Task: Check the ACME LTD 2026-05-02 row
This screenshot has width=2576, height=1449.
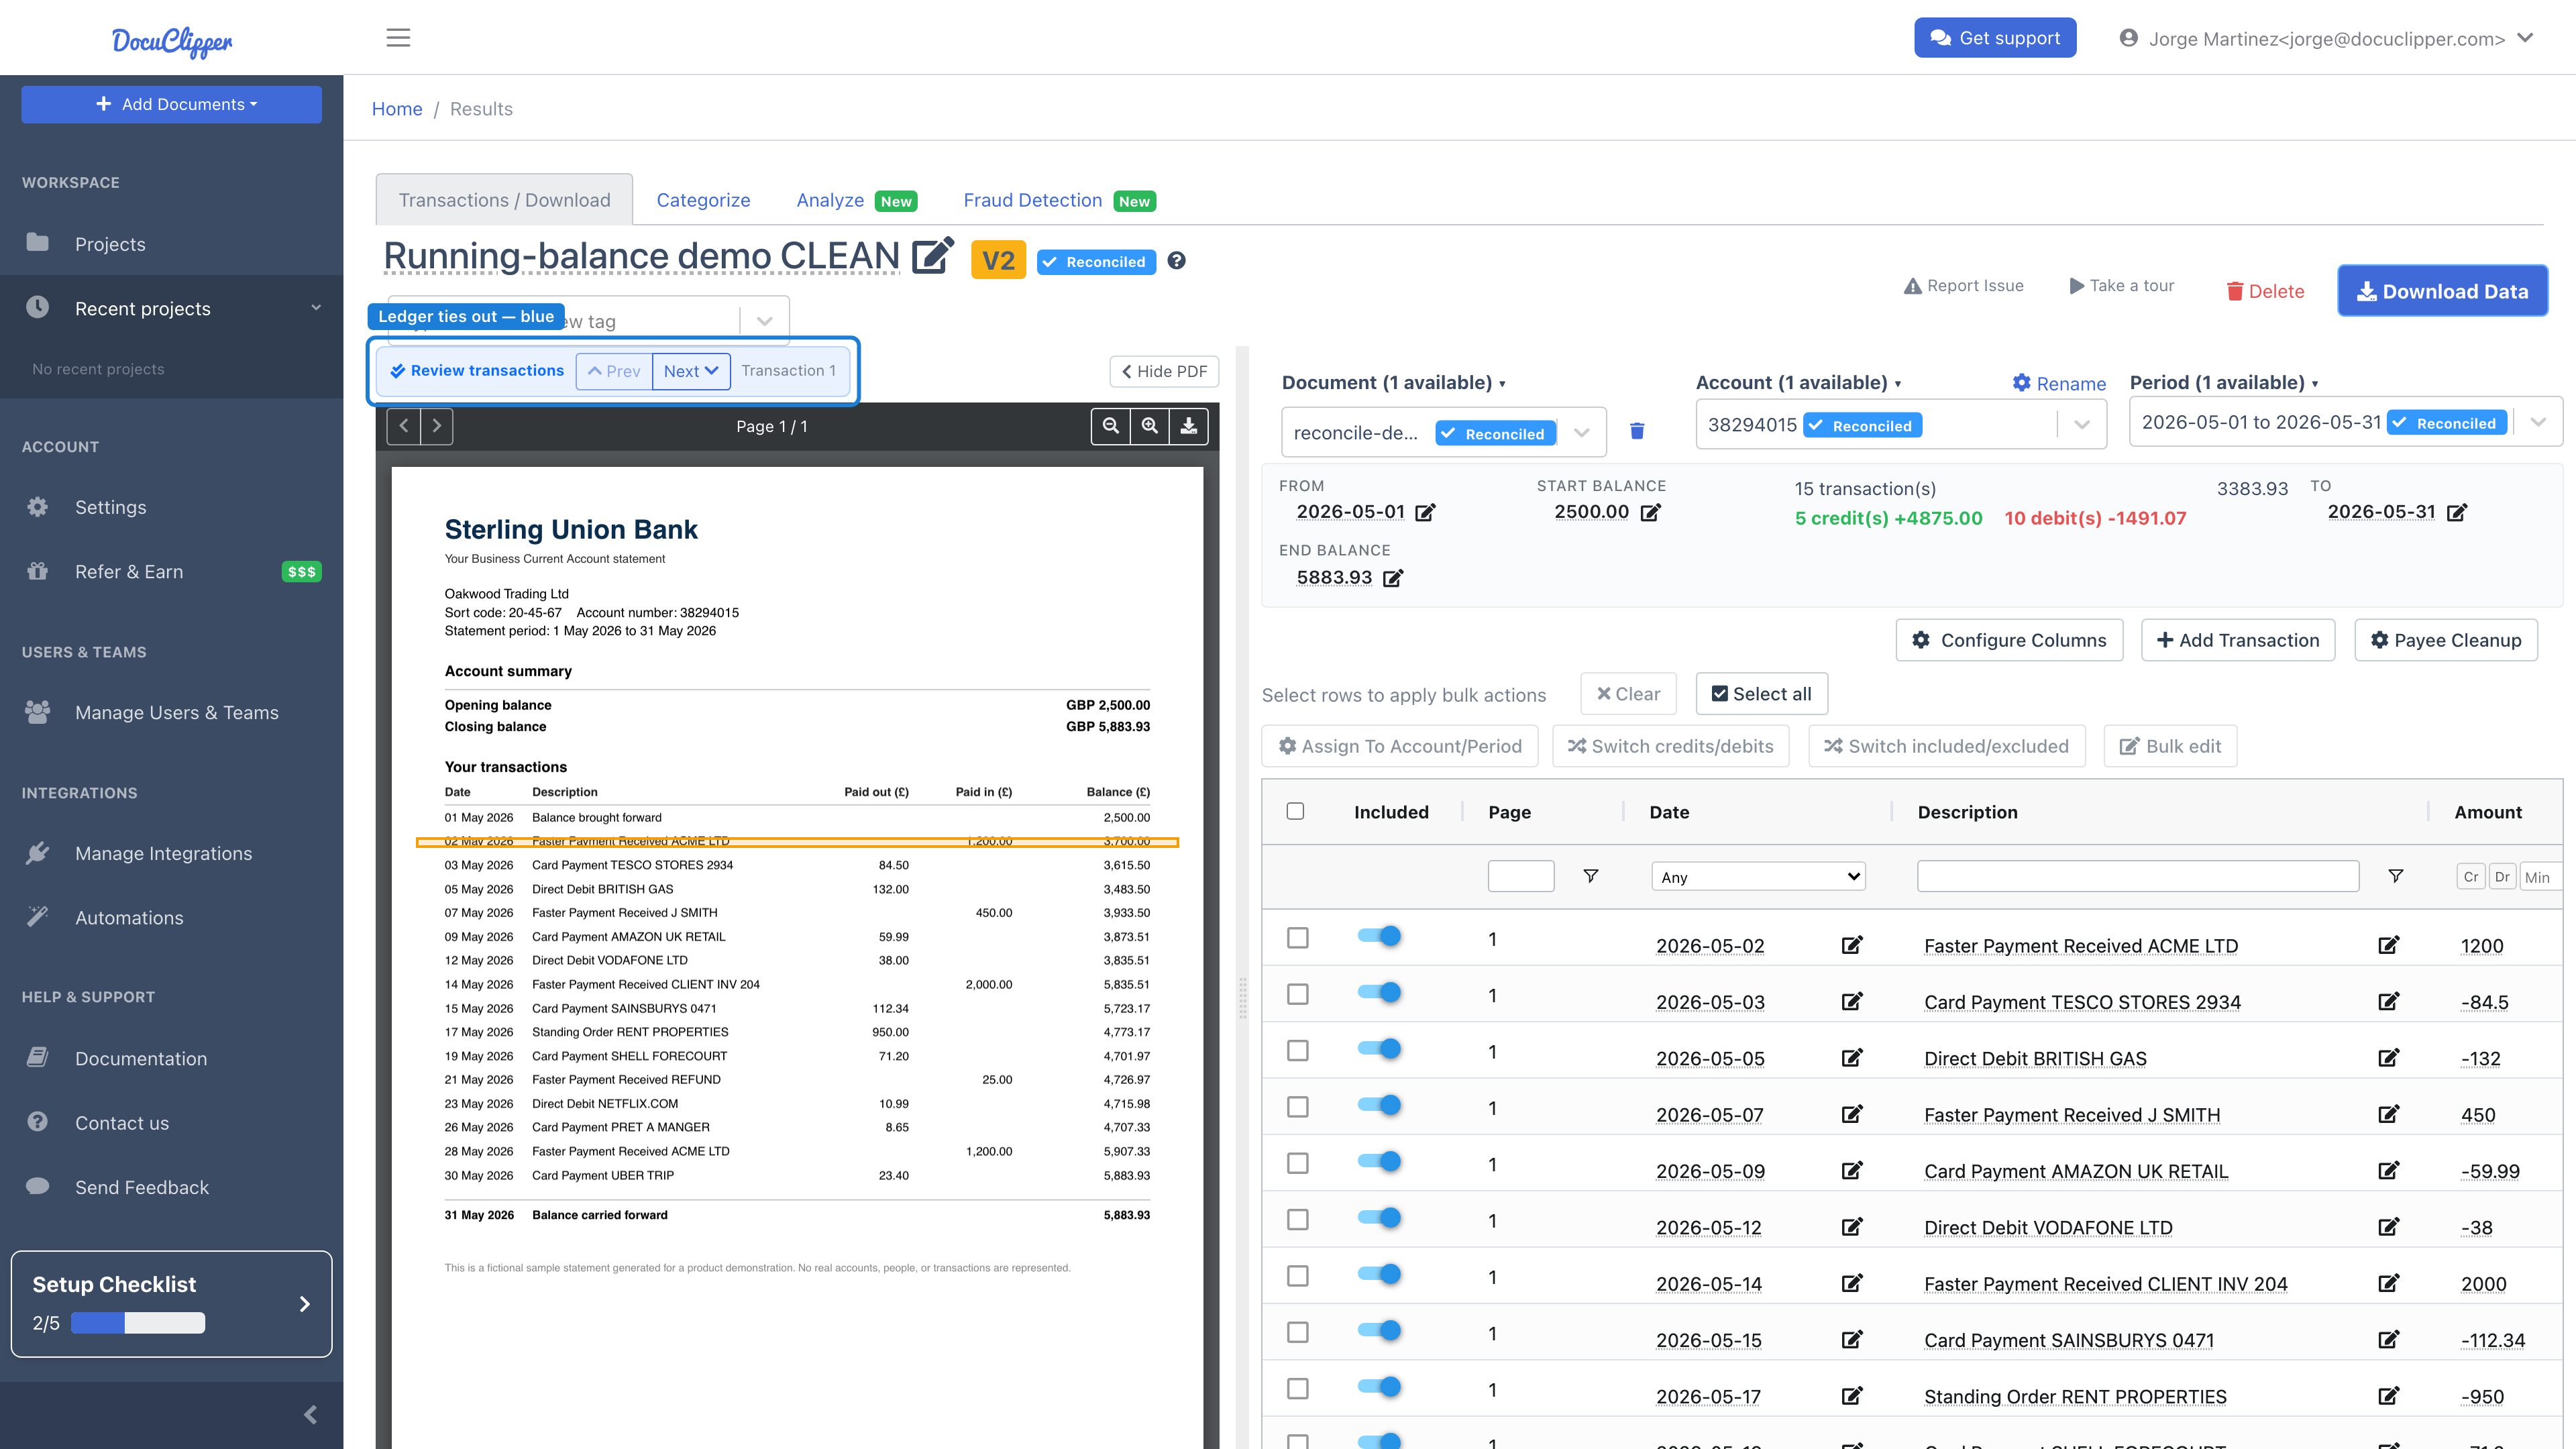Action: click(1298, 938)
